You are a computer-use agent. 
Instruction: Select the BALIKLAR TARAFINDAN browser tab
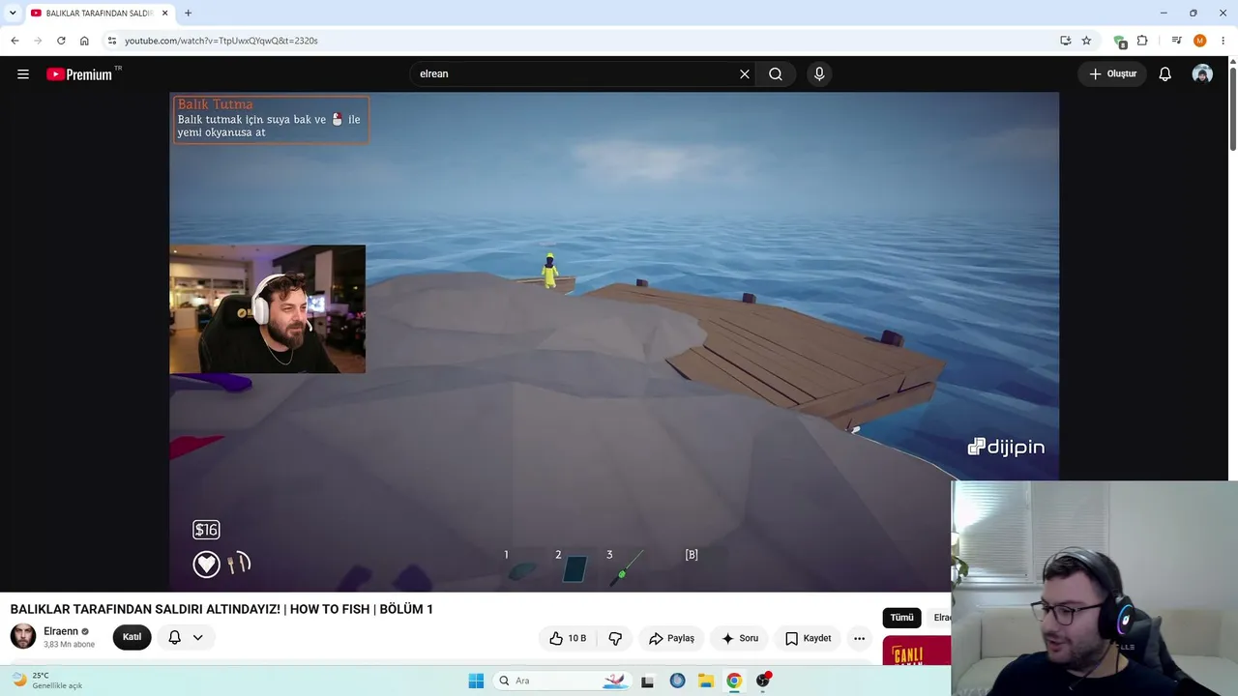97,13
